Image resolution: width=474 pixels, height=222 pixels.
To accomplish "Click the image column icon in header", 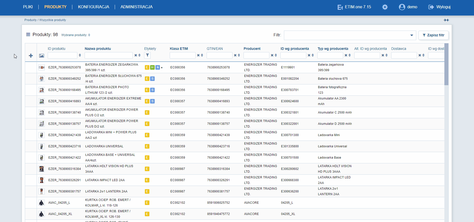I will point(42,56).
